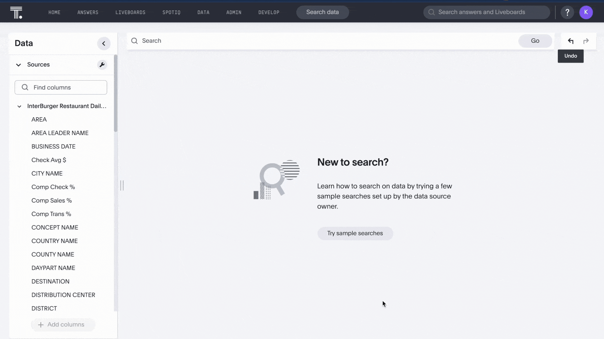The image size is (604, 339).
Task: Select the AREA LEADER NAME column
Action: tap(60, 133)
